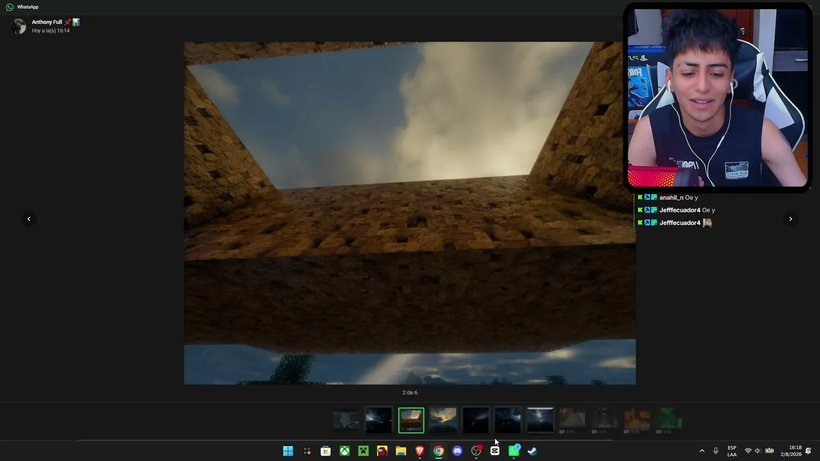Open Anthony Full's profile picture
This screenshot has width=820, height=461.
19,26
